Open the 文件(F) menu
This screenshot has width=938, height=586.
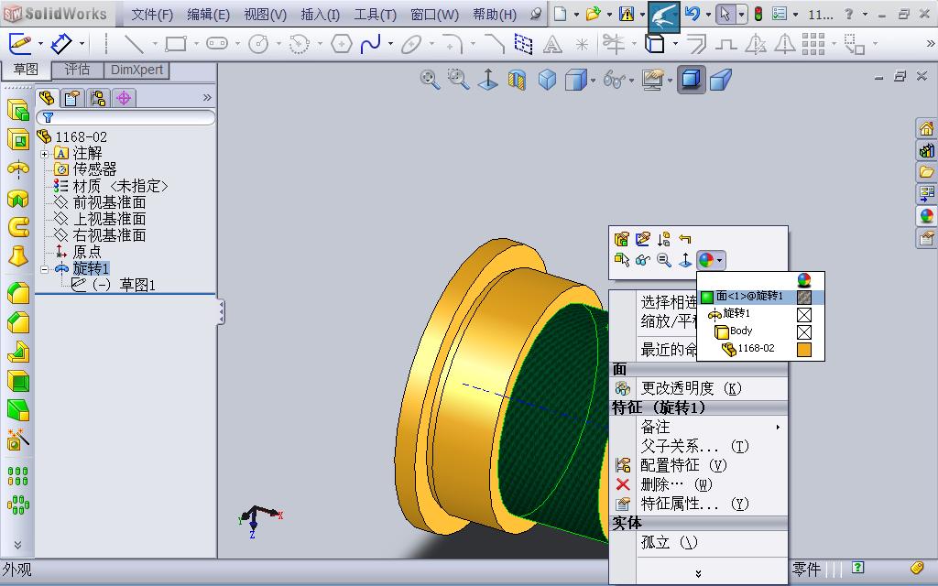(x=152, y=15)
